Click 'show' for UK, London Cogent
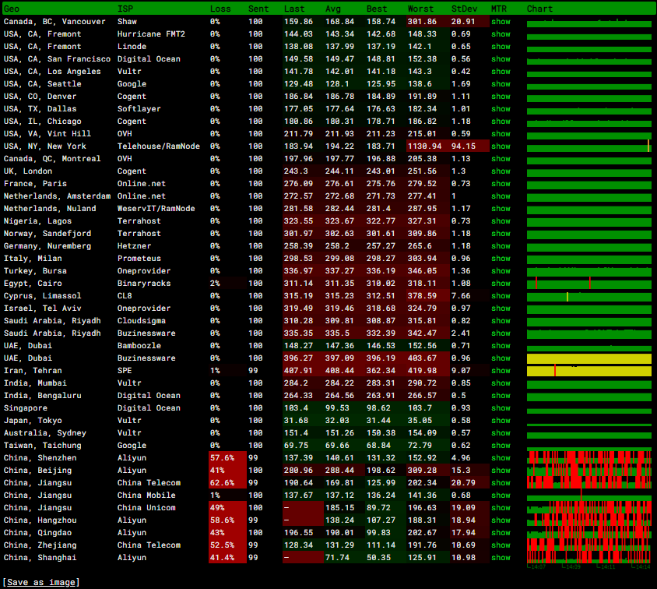The height and width of the screenshot is (589, 657). pos(501,171)
